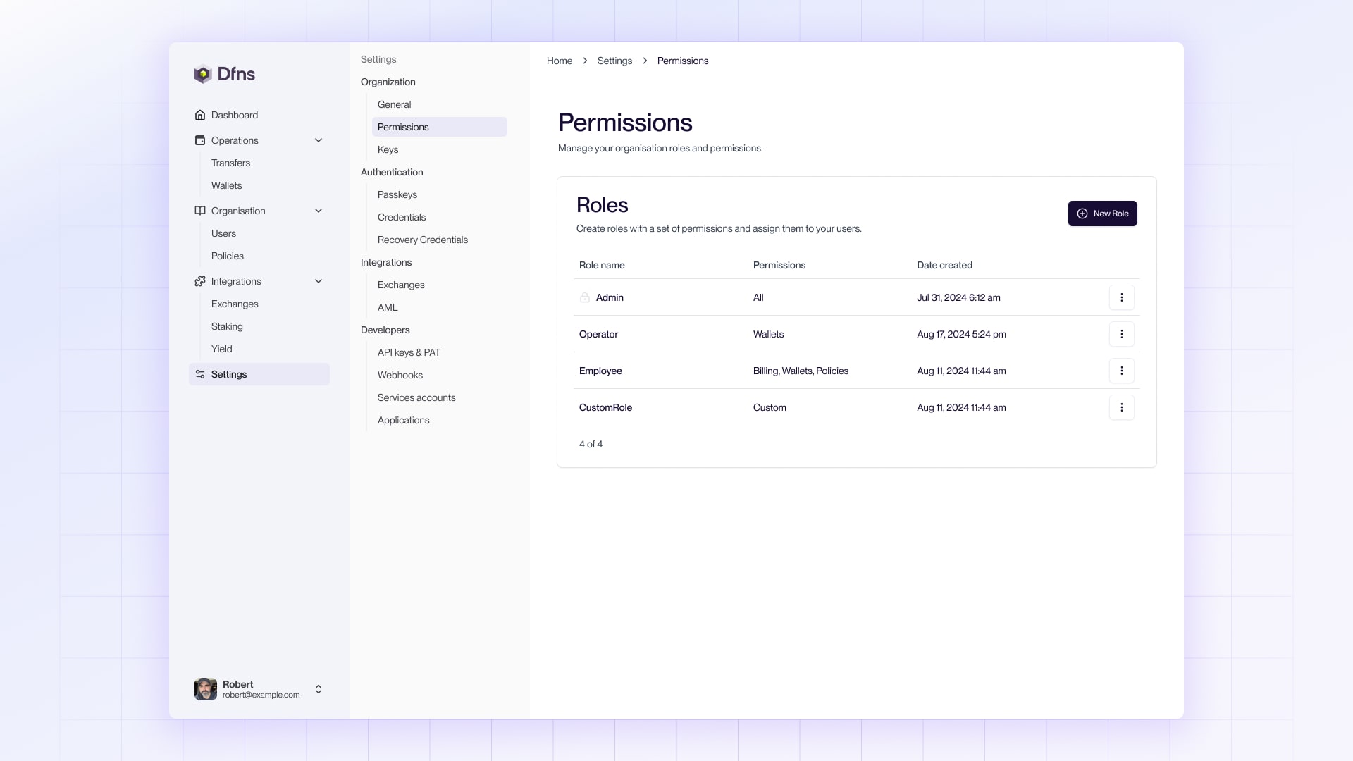Click Robert's profile avatar picture
The height and width of the screenshot is (761, 1353).
pyautogui.click(x=206, y=689)
